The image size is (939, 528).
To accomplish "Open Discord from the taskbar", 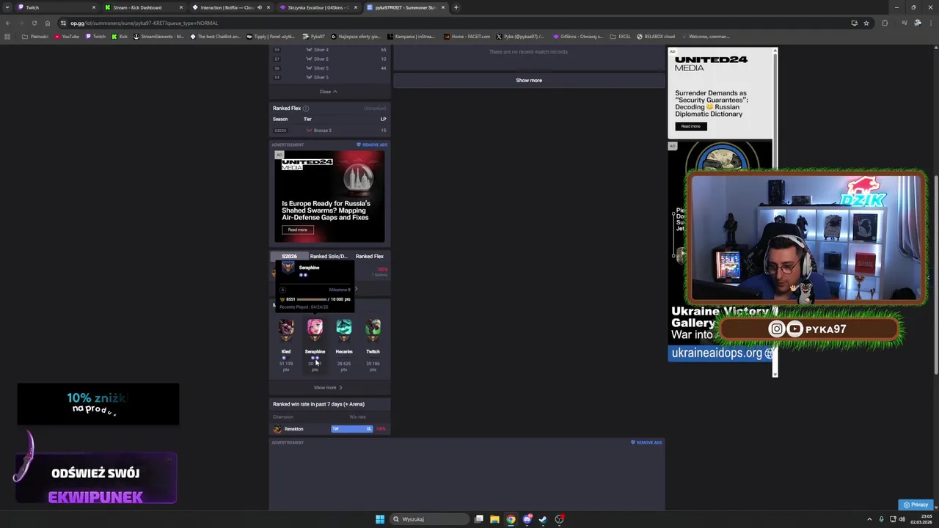I will 527,519.
